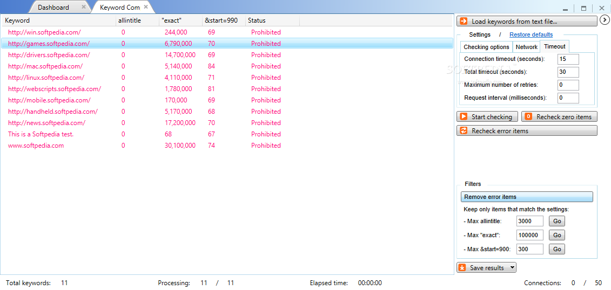Focus the Connection timeout seconds field
The image size is (611, 290).
[568, 59]
